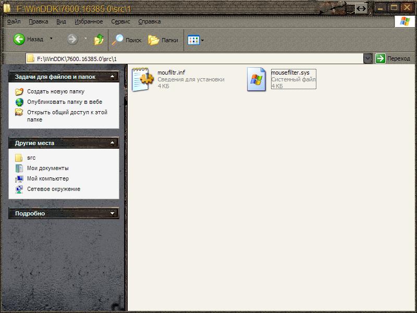Select the moufiltr.inf file icon
The height and width of the screenshot is (313, 417).
click(143, 80)
